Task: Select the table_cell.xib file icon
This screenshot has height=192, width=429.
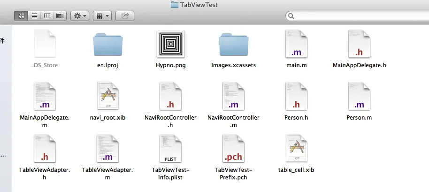Action: (x=296, y=149)
